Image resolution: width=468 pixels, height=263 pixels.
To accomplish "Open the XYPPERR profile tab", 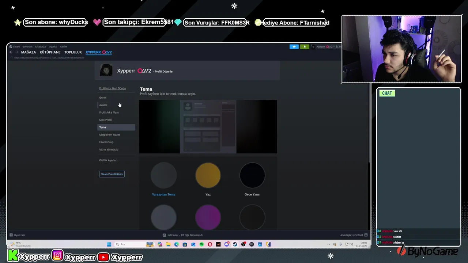I will pos(99,52).
